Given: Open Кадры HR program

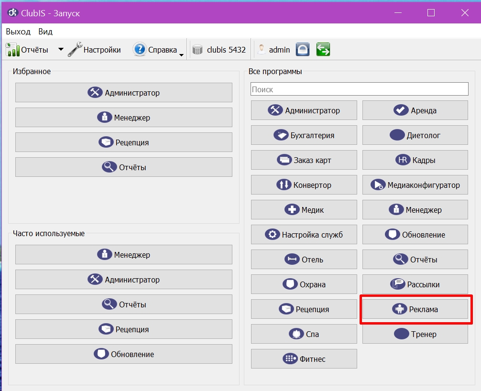Looking at the screenshot, I should click(x=415, y=160).
